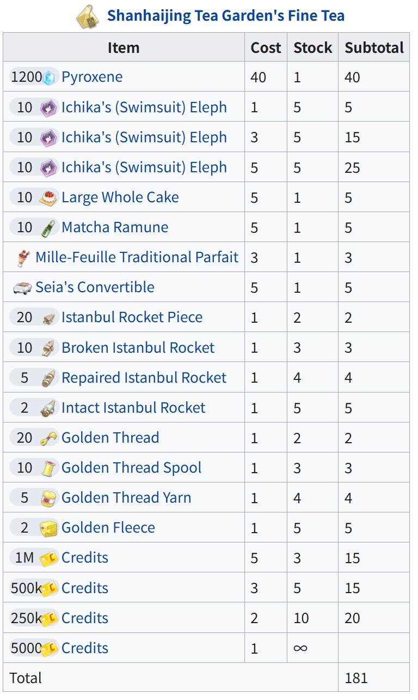This screenshot has width=418, height=700.
Task: Open the Pyroxene item link
Action: pos(92,77)
